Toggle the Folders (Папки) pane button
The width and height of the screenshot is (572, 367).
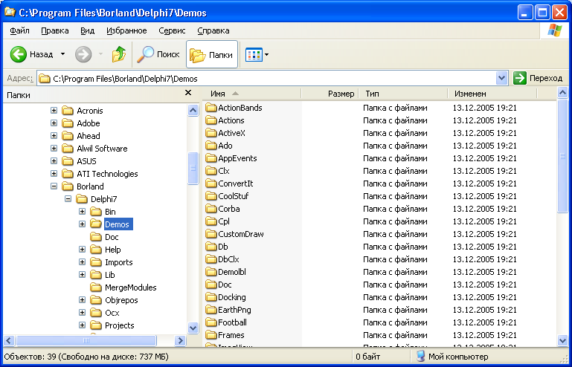pyautogui.click(x=212, y=55)
